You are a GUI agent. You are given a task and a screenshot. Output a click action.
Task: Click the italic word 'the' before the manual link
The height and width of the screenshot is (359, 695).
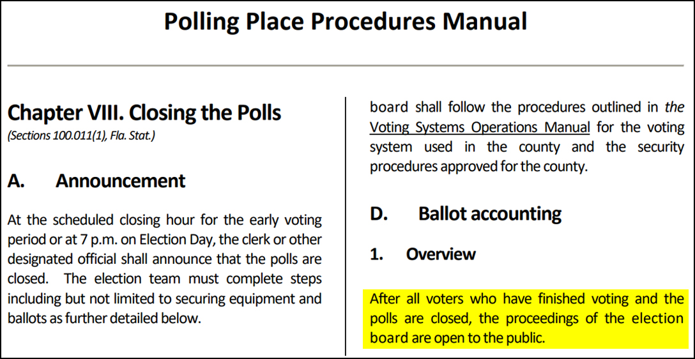[674, 107]
